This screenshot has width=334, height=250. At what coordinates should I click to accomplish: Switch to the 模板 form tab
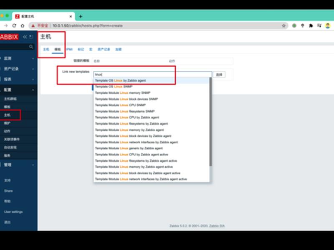click(58, 49)
